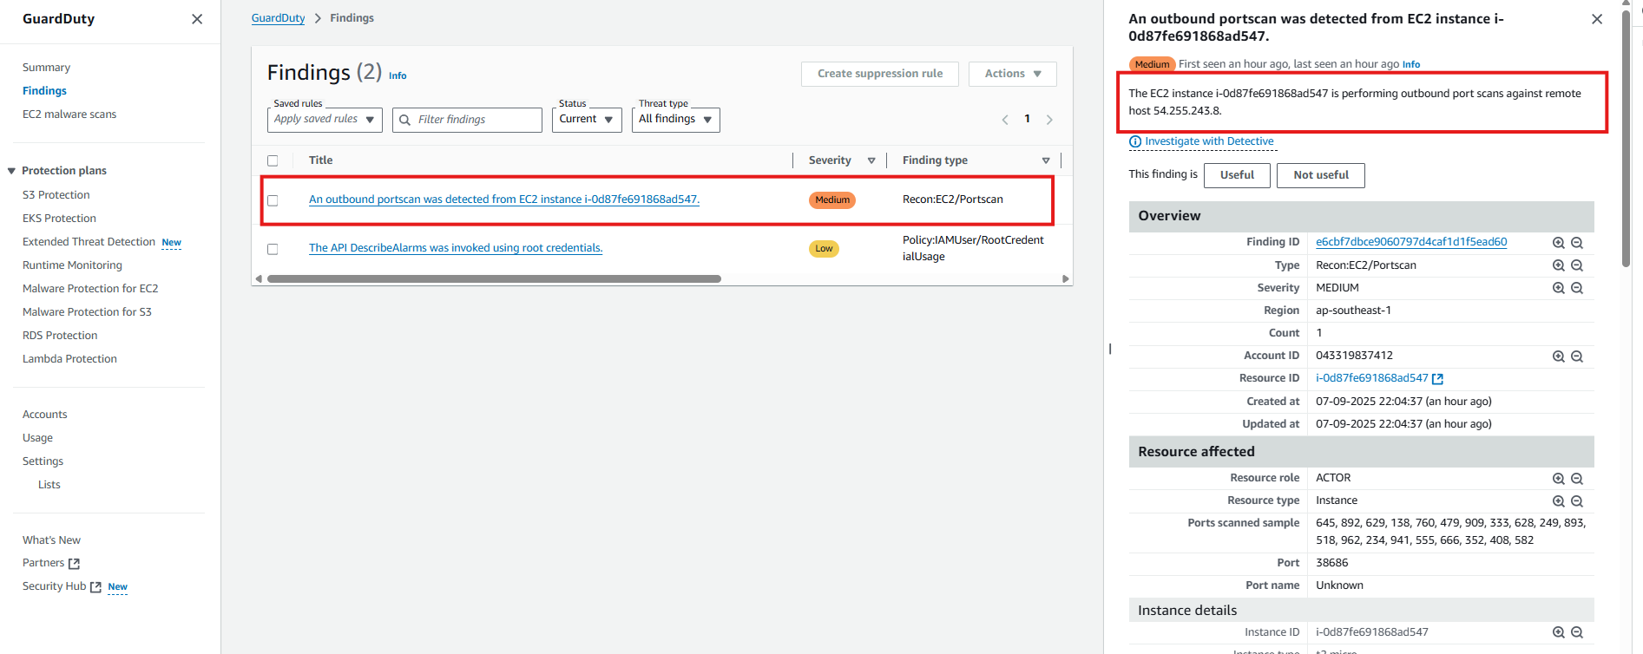Zoom in filter for Instance ID row
Image resolution: width=1643 pixels, height=654 pixels.
coord(1559,633)
